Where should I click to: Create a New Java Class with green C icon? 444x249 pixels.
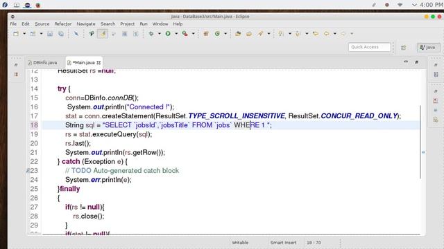(217, 34)
